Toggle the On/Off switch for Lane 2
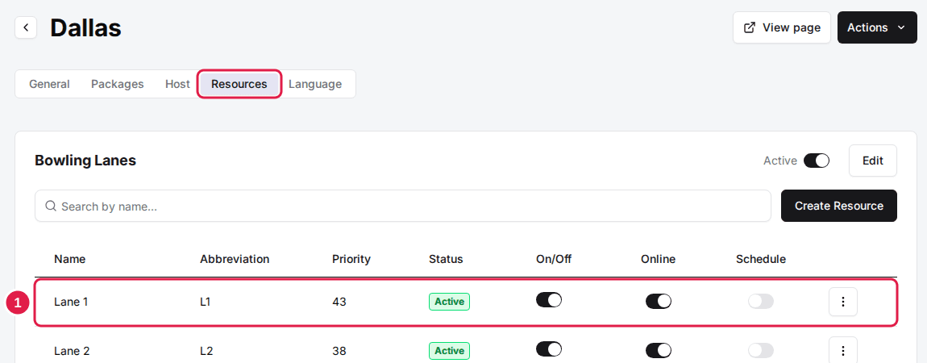This screenshot has height=363, width=927. (549, 349)
